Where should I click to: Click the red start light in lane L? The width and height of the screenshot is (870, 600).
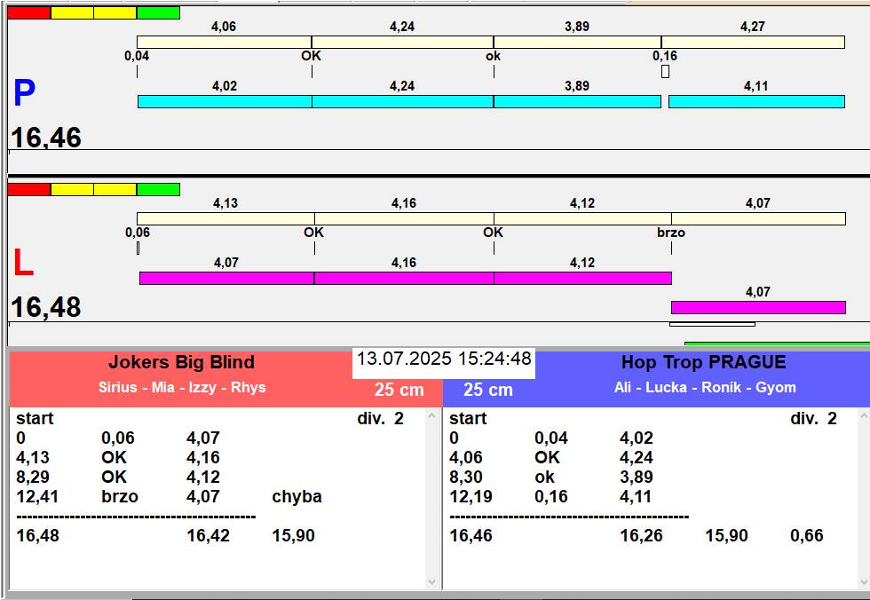point(28,189)
